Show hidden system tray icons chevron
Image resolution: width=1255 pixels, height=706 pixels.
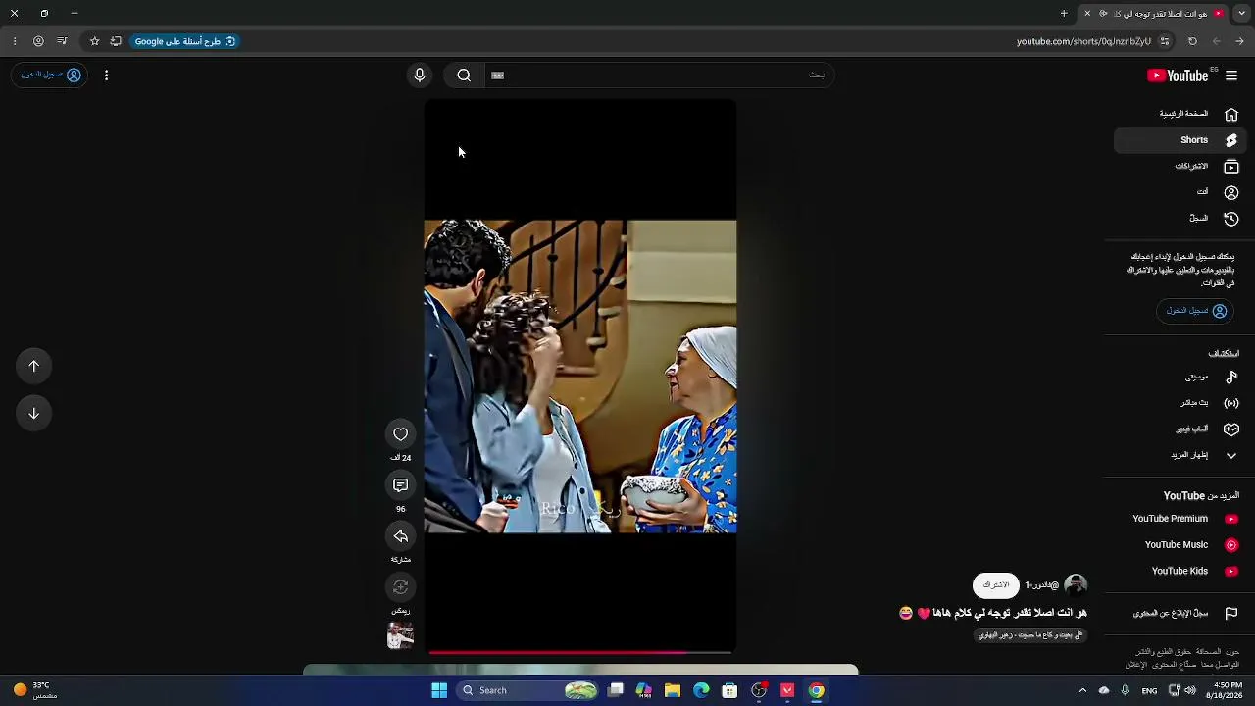point(1082,690)
